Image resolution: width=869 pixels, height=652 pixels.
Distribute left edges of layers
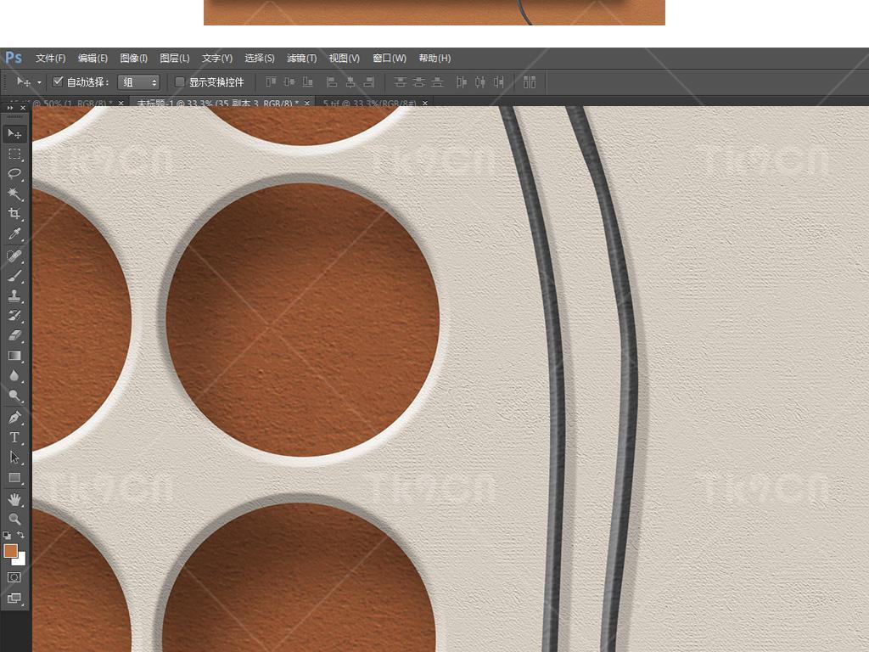click(461, 82)
